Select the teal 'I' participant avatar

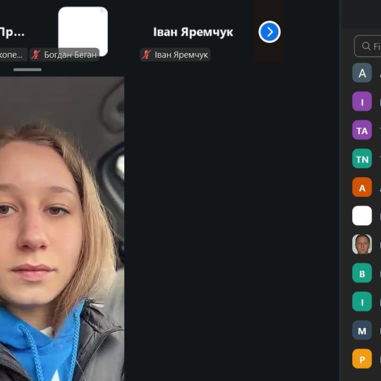tap(362, 301)
